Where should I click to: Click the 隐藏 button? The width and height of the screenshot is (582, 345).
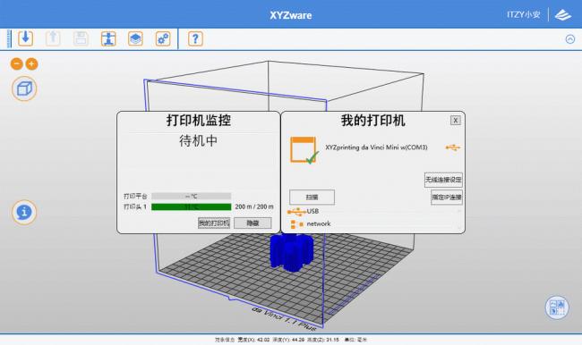pyautogui.click(x=252, y=223)
